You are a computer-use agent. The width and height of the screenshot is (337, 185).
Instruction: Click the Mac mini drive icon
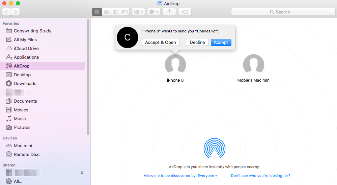tap(8, 146)
